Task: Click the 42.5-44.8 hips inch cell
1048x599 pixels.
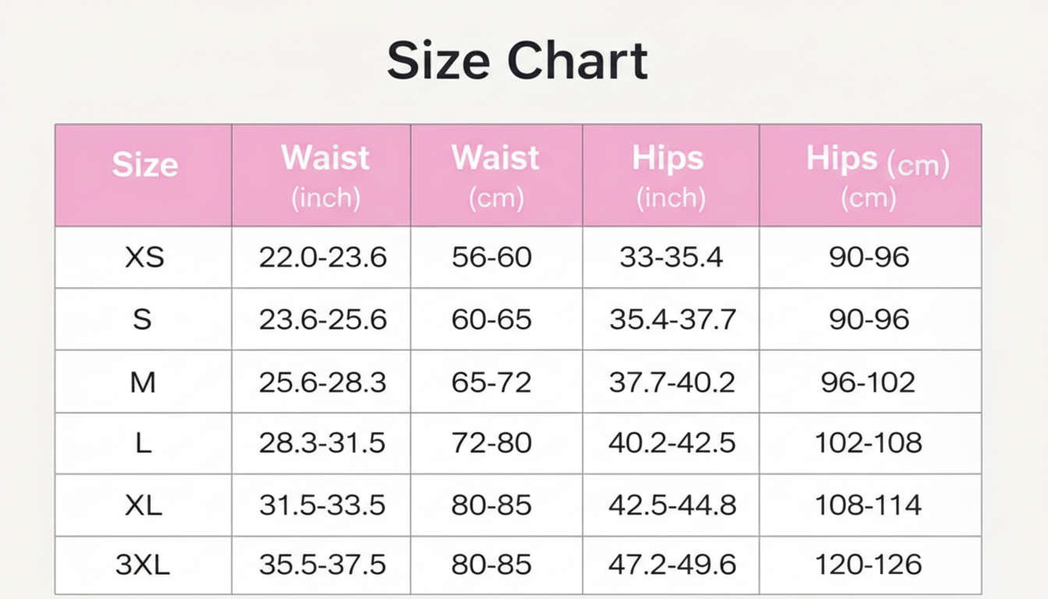Action: click(671, 505)
